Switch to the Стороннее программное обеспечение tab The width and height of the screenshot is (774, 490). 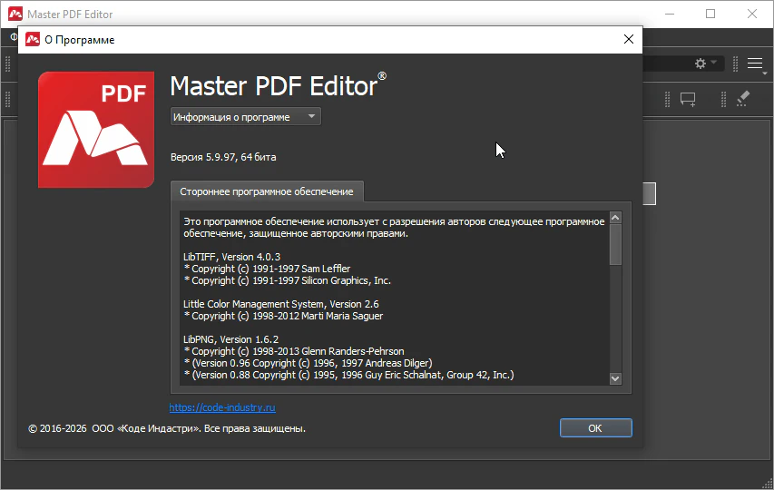pos(267,191)
